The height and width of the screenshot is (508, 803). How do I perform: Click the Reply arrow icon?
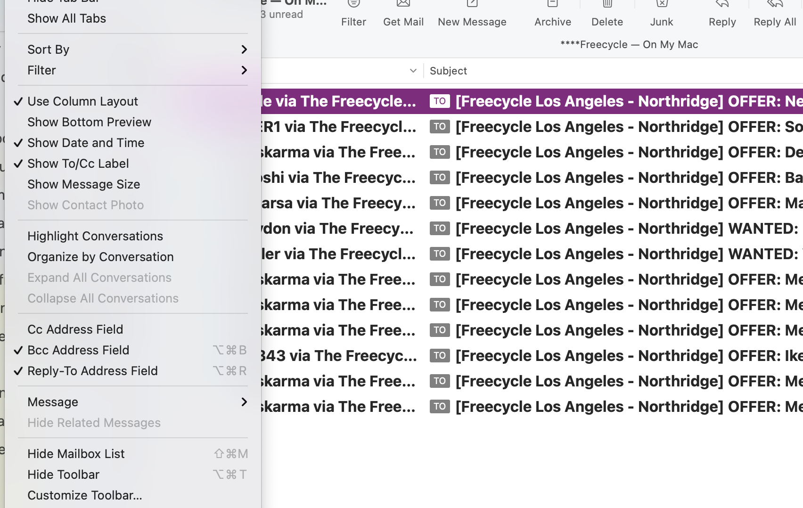tap(722, 4)
